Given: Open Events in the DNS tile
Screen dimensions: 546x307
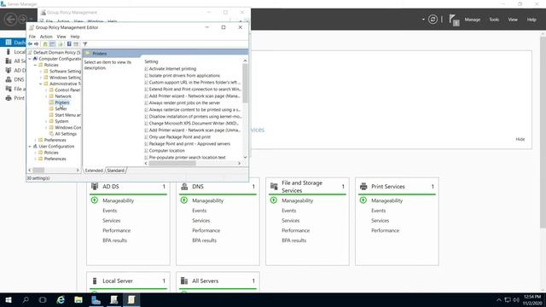Looking at the screenshot, I should click(199, 211).
